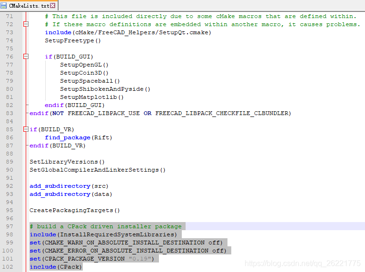Click line number 97 in the margin

pos(10,226)
